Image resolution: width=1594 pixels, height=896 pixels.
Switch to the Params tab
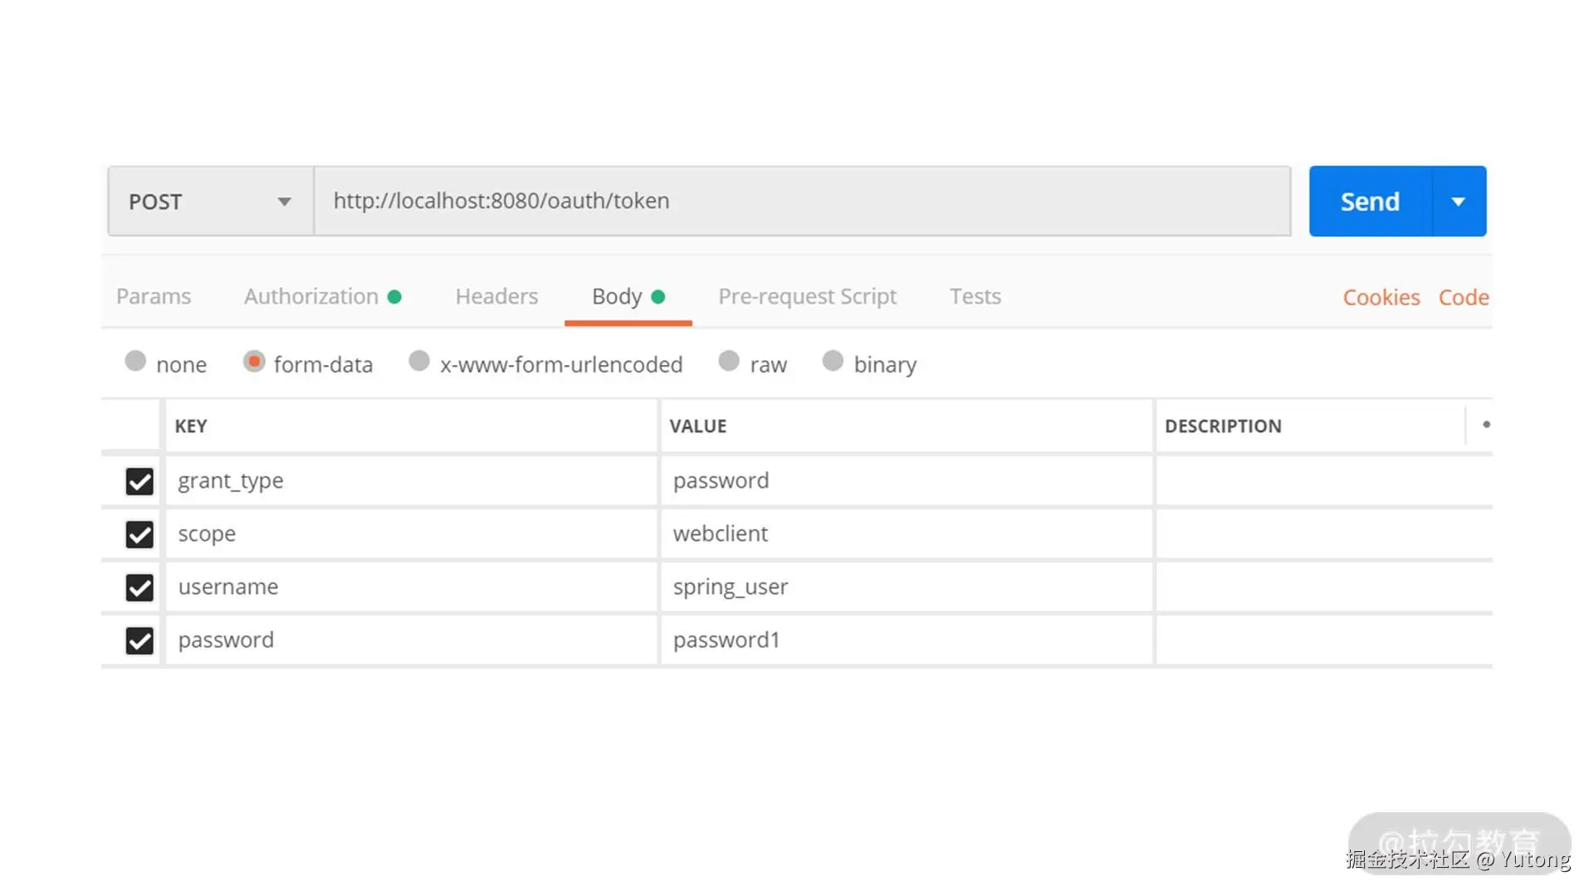tap(154, 297)
